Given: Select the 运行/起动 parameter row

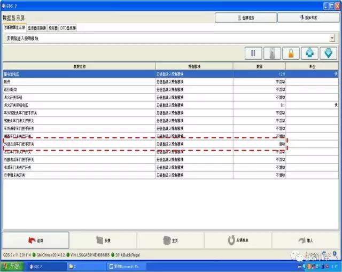Looking at the screenshot, I should [x=171, y=90].
